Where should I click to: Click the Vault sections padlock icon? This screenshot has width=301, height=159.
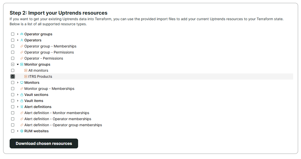[22, 94]
